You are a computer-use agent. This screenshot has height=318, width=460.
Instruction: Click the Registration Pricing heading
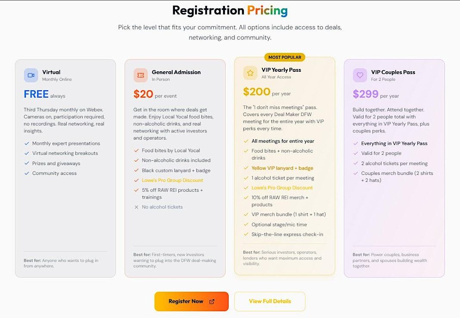[230, 10]
